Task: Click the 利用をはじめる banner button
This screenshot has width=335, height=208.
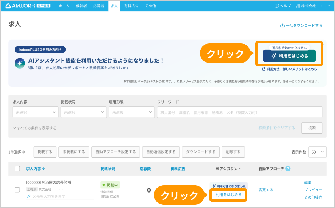Action: (x=289, y=56)
